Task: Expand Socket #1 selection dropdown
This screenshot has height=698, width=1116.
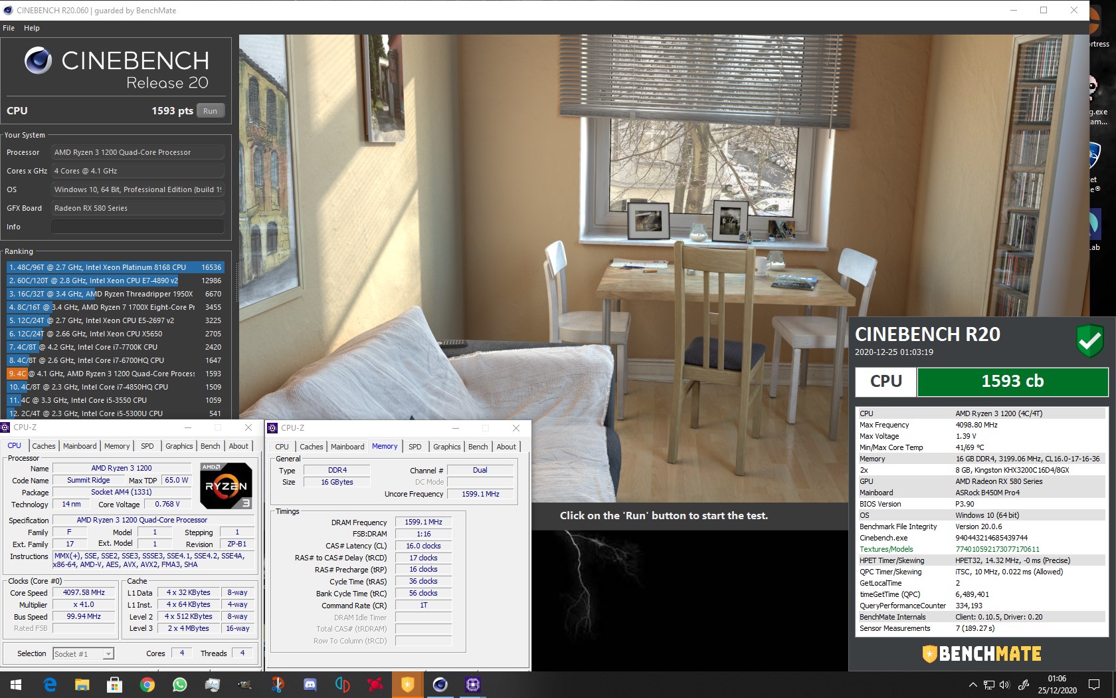Action: point(83,654)
